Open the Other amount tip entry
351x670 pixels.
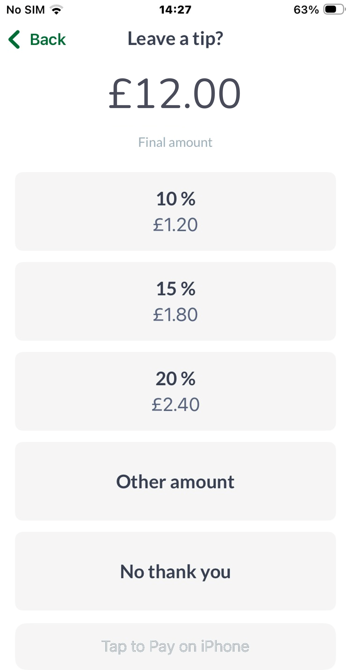tap(176, 481)
